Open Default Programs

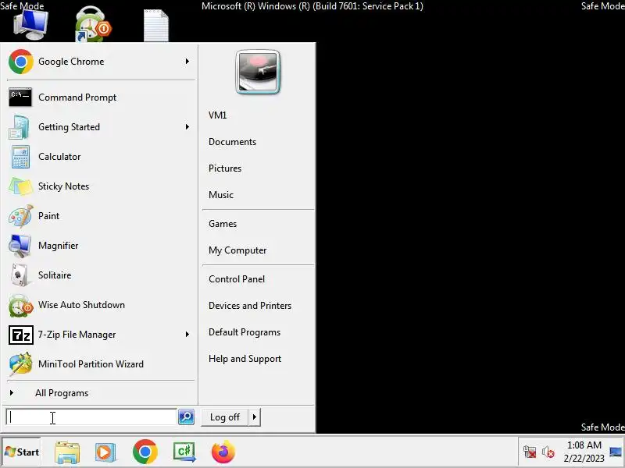point(245,332)
